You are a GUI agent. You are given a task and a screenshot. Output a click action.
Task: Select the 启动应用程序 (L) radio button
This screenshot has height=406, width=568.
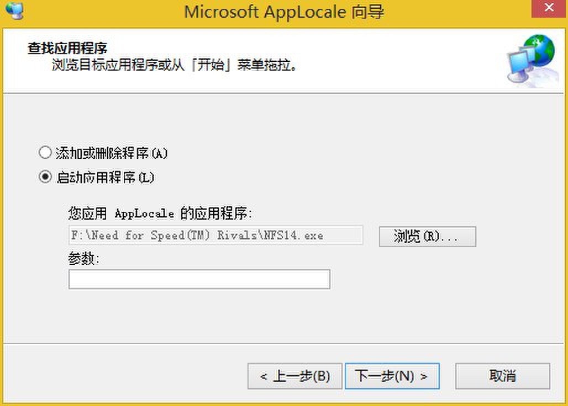pos(45,177)
